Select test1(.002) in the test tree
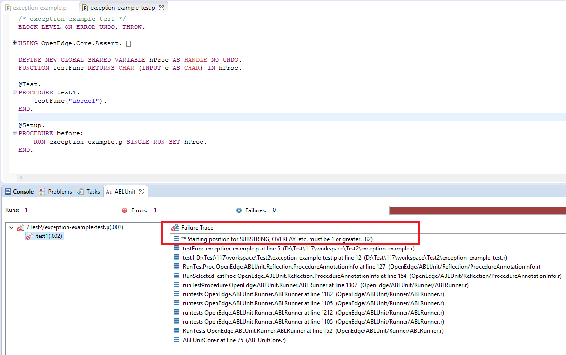This screenshot has height=355, width=566. click(x=49, y=236)
